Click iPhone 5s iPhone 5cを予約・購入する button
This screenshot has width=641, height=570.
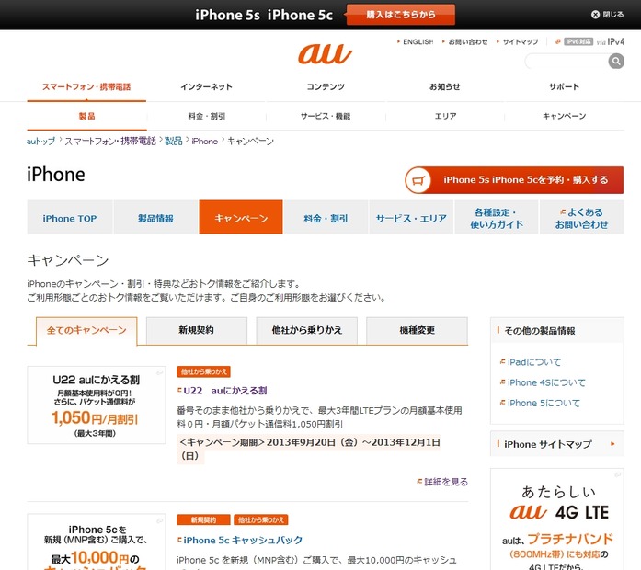tap(514, 180)
